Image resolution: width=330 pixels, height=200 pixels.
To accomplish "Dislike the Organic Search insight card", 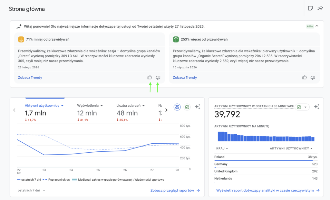I will [x=313, y=77].
